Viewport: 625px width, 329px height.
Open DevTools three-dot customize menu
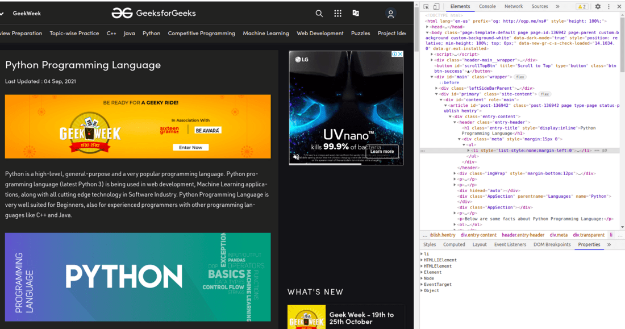(x=609, y=7)
